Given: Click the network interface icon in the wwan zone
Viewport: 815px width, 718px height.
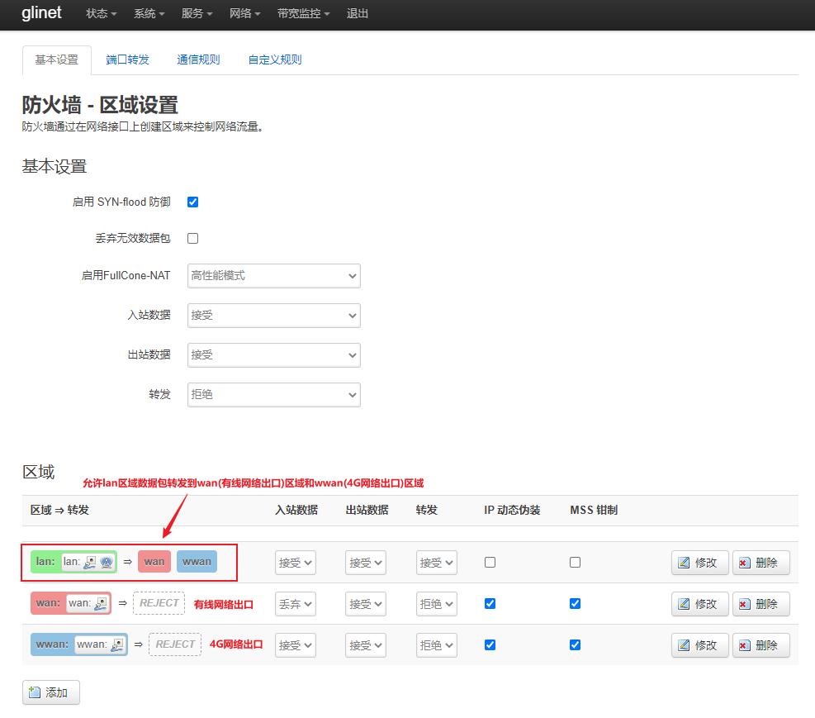Looking at the screenshot, I should [x=117, y=644].
